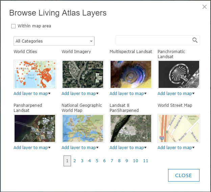Open the World Imagery thumbnail
The image size is (211, 192).
click(83, 74)
